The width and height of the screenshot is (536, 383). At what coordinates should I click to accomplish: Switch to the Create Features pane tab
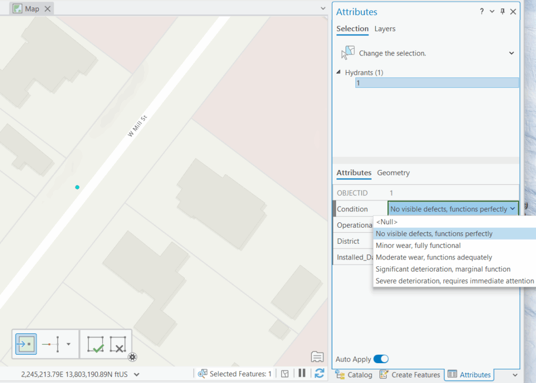pos(410,375)
